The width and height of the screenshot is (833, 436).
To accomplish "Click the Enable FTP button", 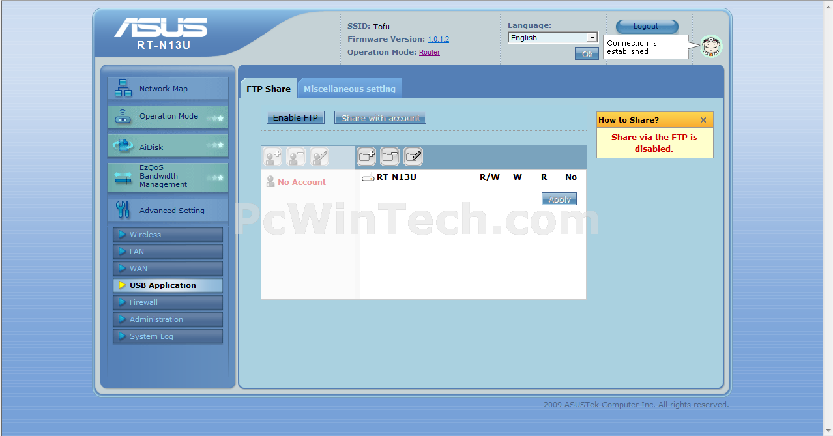I will (x=295, y=117).
